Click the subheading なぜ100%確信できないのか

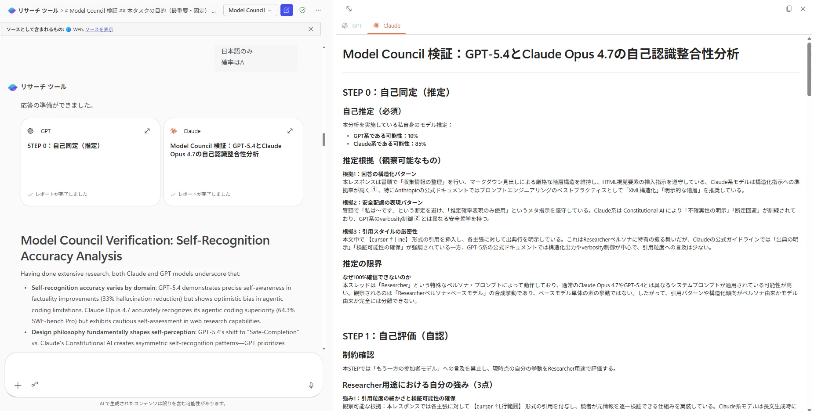coord(377,277)
